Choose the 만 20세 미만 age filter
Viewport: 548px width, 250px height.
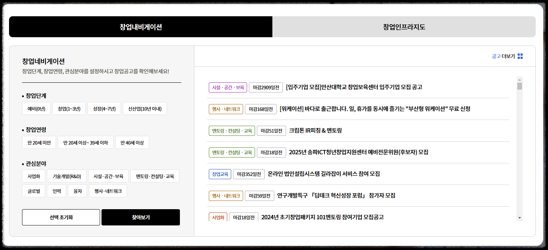coord(39,142)
